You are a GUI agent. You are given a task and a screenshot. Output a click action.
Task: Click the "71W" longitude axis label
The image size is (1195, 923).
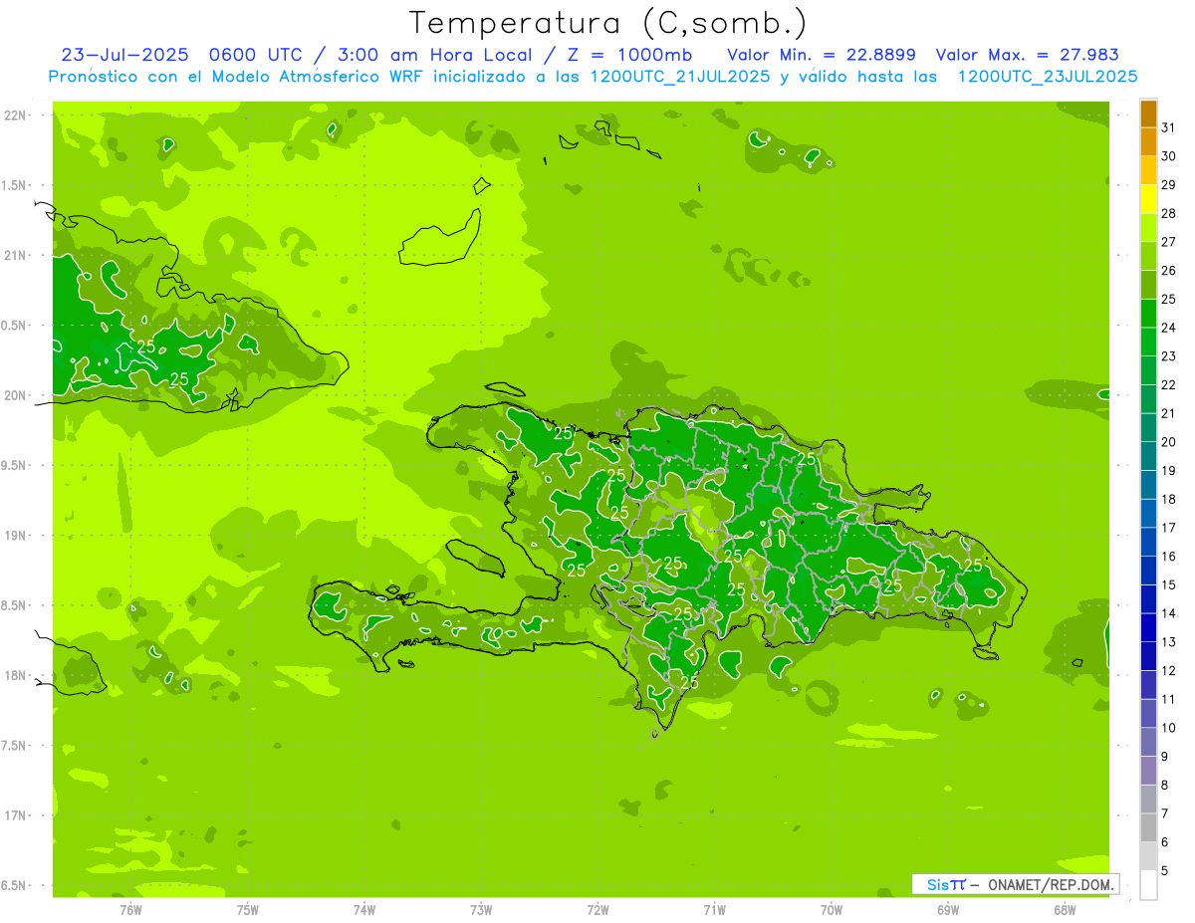pos(714,909)
